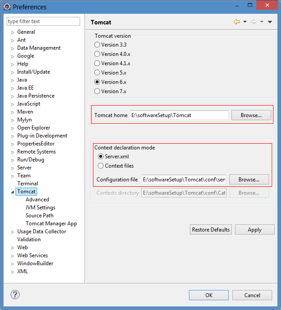Image resolution: width=281 pixels, height=310 pixels.
Task: Minimize the Preferences window
Action: coord(237,6)
